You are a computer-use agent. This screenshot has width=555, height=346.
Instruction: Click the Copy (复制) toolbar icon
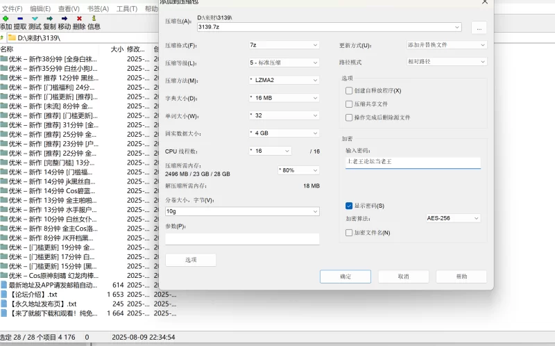click(49, 19)
